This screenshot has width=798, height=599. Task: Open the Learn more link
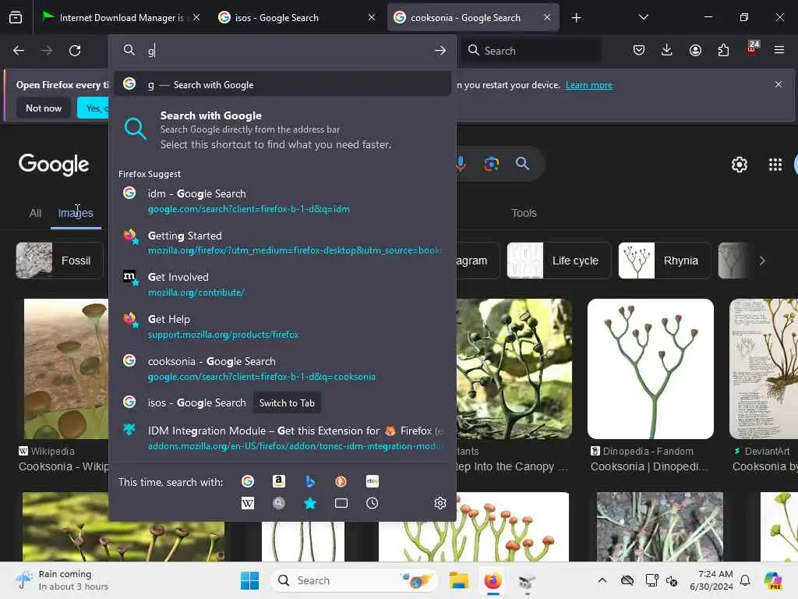click(x=589, y=85)
